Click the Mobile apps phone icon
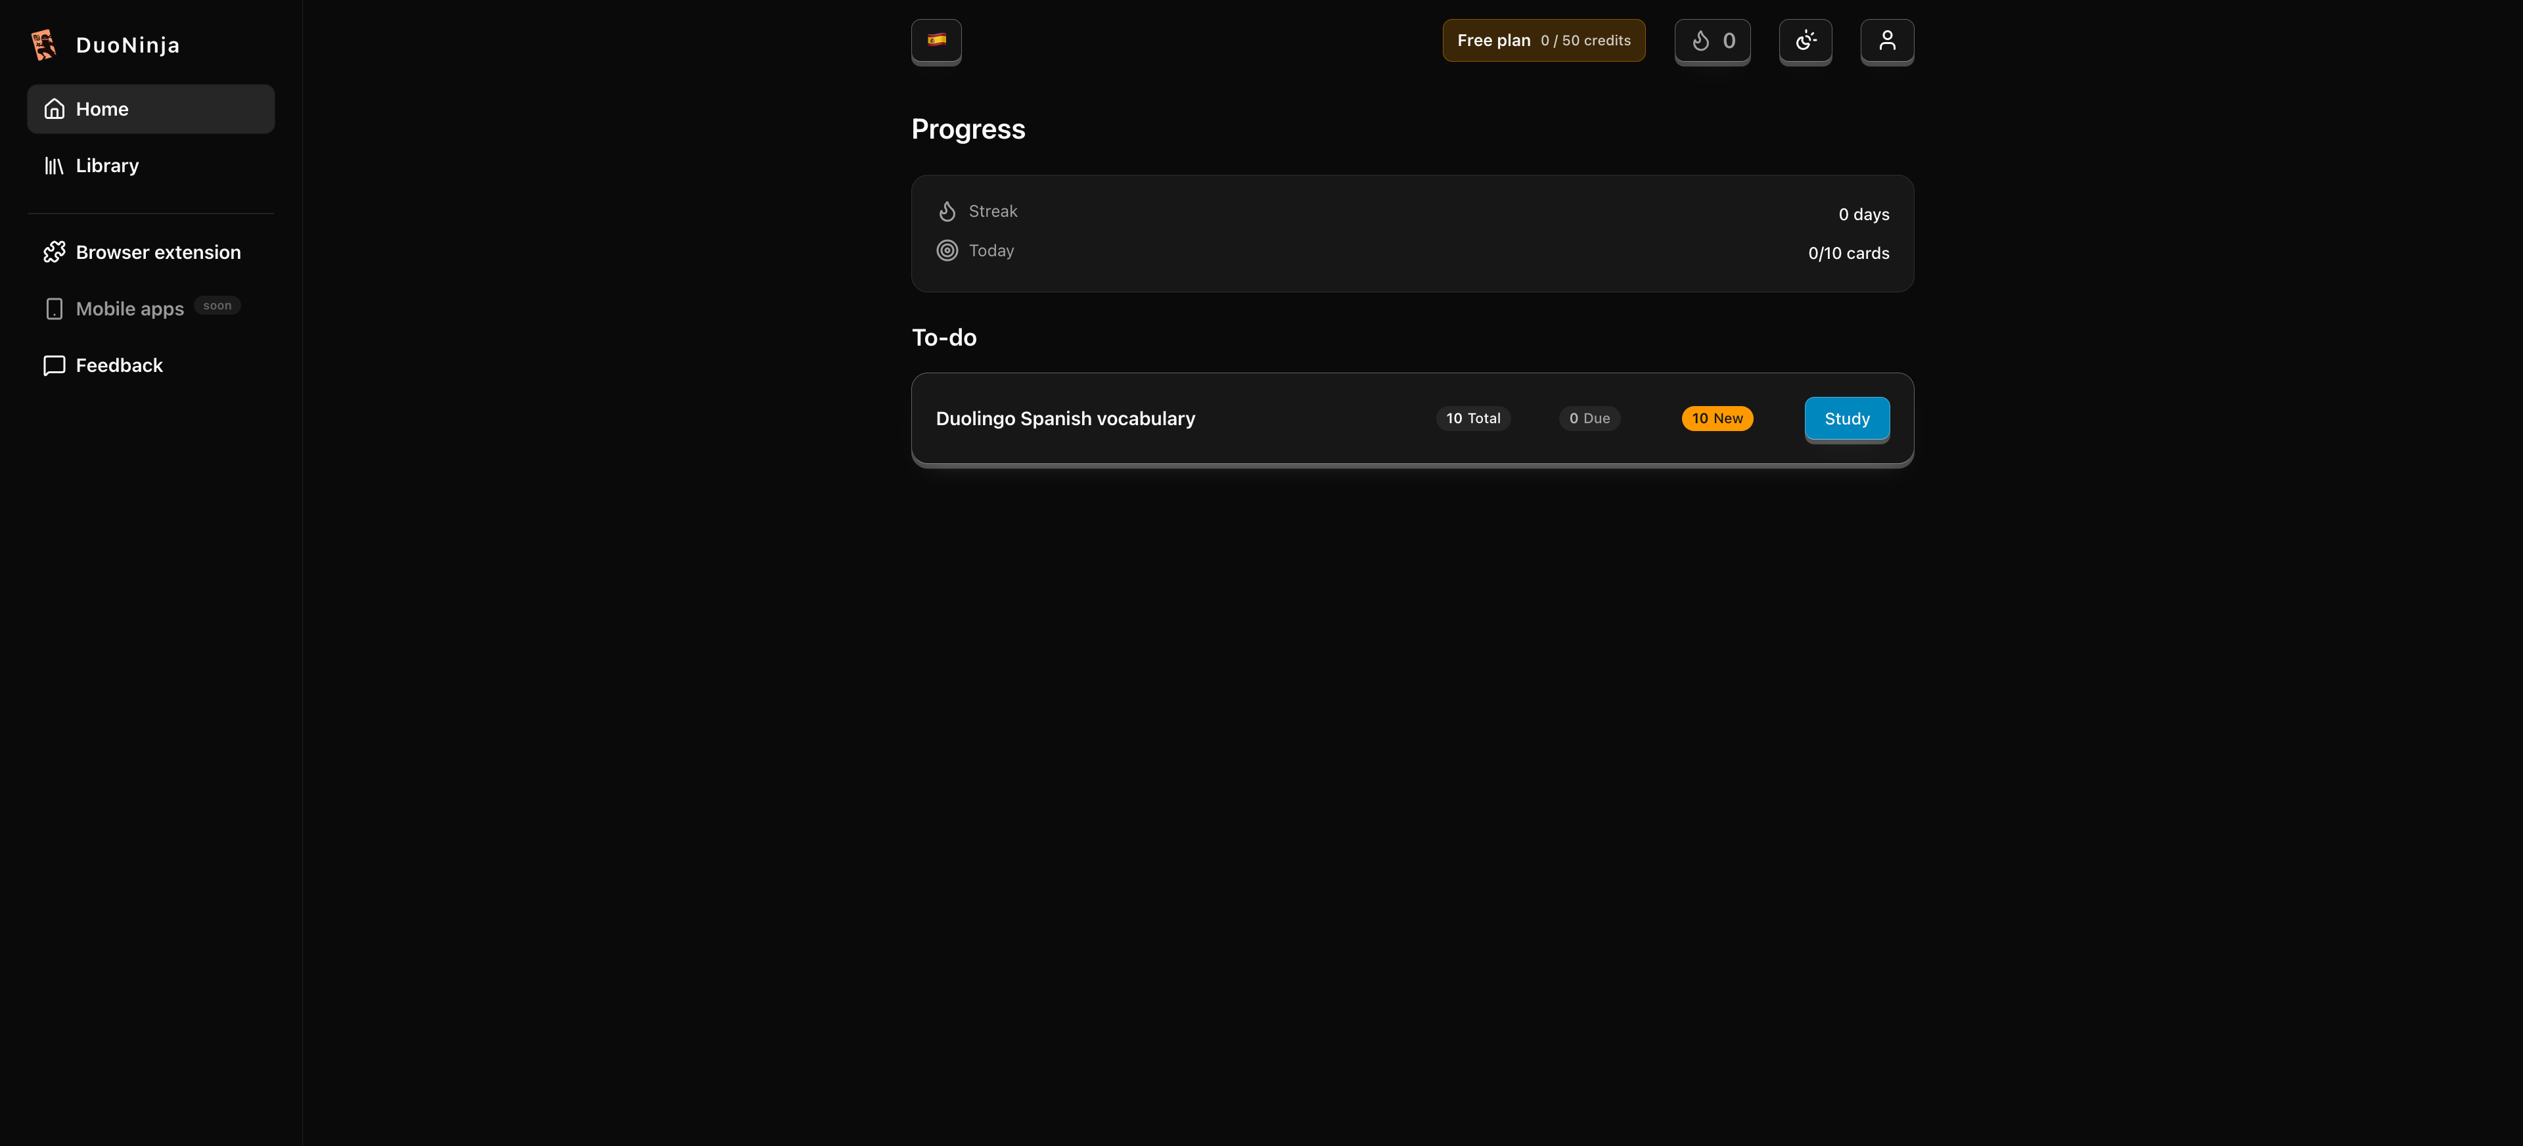The height and width of the screenshot is (1146, 2523). (54, 308)
